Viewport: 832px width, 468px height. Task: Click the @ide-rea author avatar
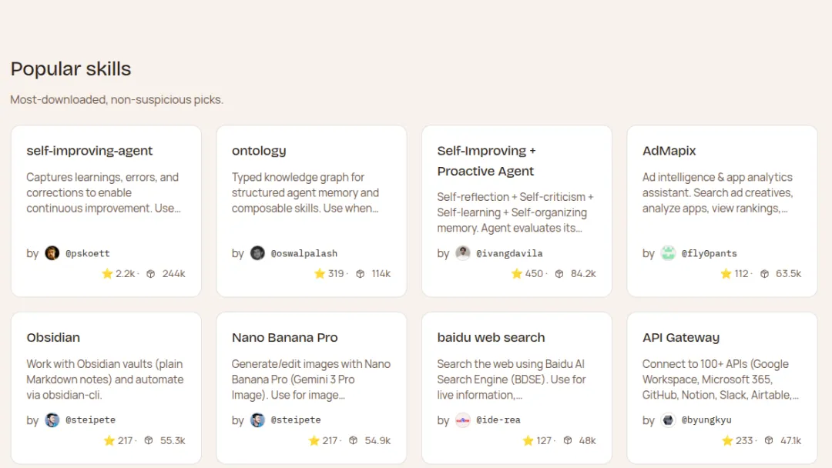coord(463,420)
